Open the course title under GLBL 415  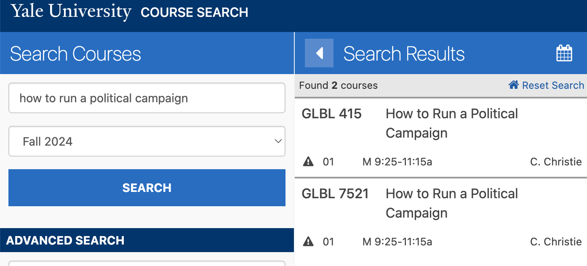pyautogui.click(x=451, y=123)
